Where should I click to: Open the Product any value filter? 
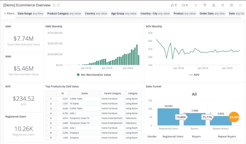185,14
